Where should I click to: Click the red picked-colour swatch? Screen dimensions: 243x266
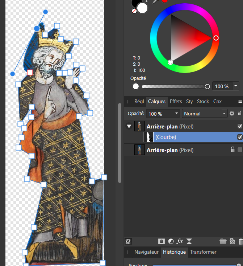pos(165,1)
